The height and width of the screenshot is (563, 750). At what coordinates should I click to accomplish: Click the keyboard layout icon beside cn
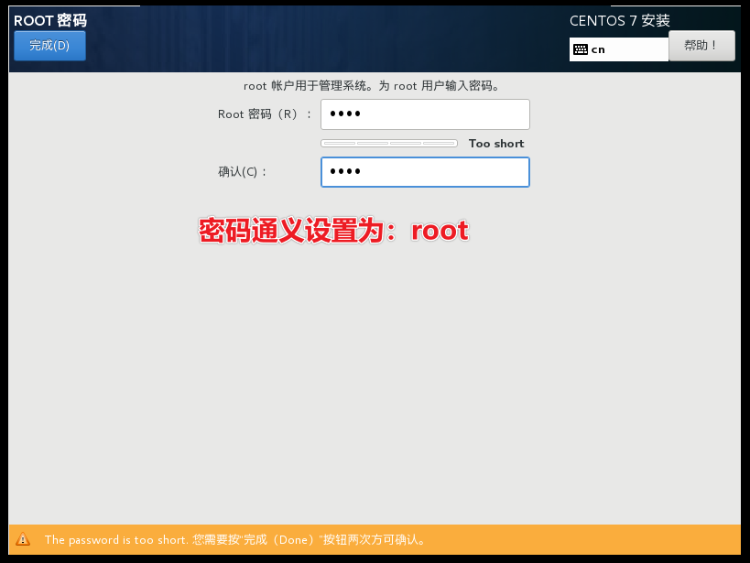point(581,49)
